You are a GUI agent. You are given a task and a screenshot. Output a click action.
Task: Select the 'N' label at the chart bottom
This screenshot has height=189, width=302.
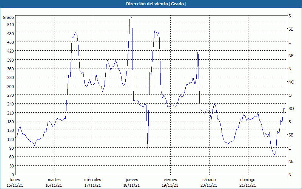click(290, 175)
